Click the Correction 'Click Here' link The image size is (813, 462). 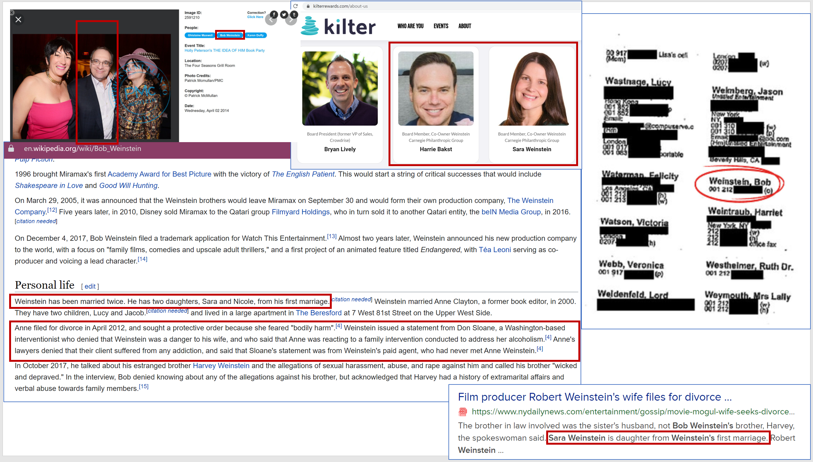[255, 17]
